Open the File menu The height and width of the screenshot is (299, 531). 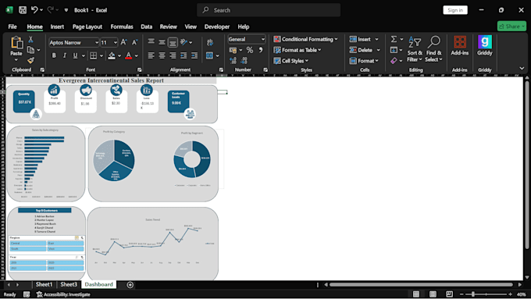click(x=12, y=27)
